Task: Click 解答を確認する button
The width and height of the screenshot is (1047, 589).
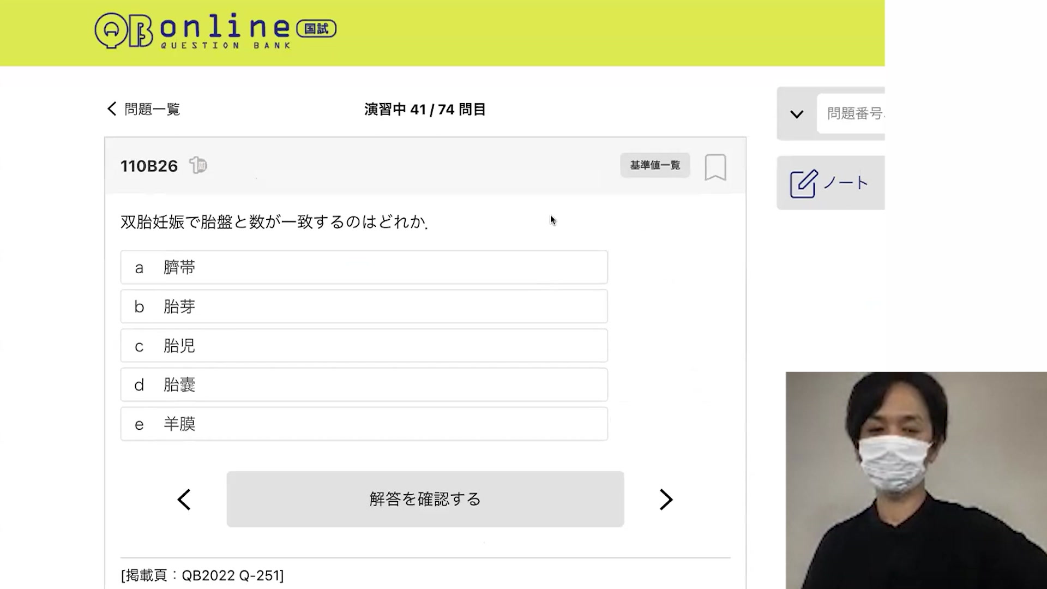Action: tap(425, 499)
